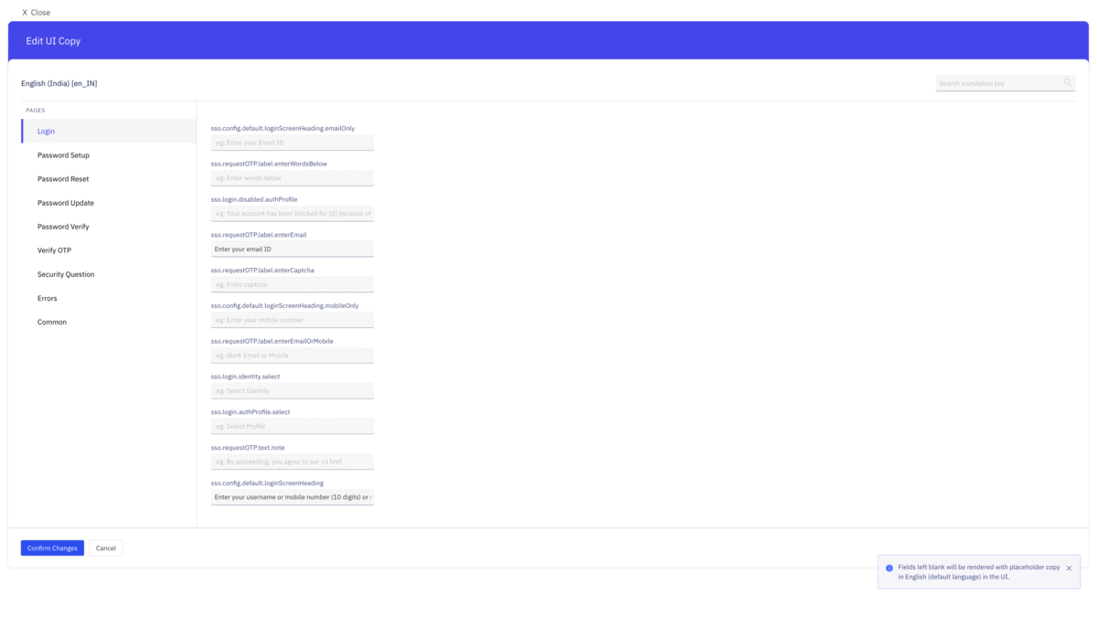
Task: Click the Cancel button
Action: pyautogui.click(x=105, y=548)
